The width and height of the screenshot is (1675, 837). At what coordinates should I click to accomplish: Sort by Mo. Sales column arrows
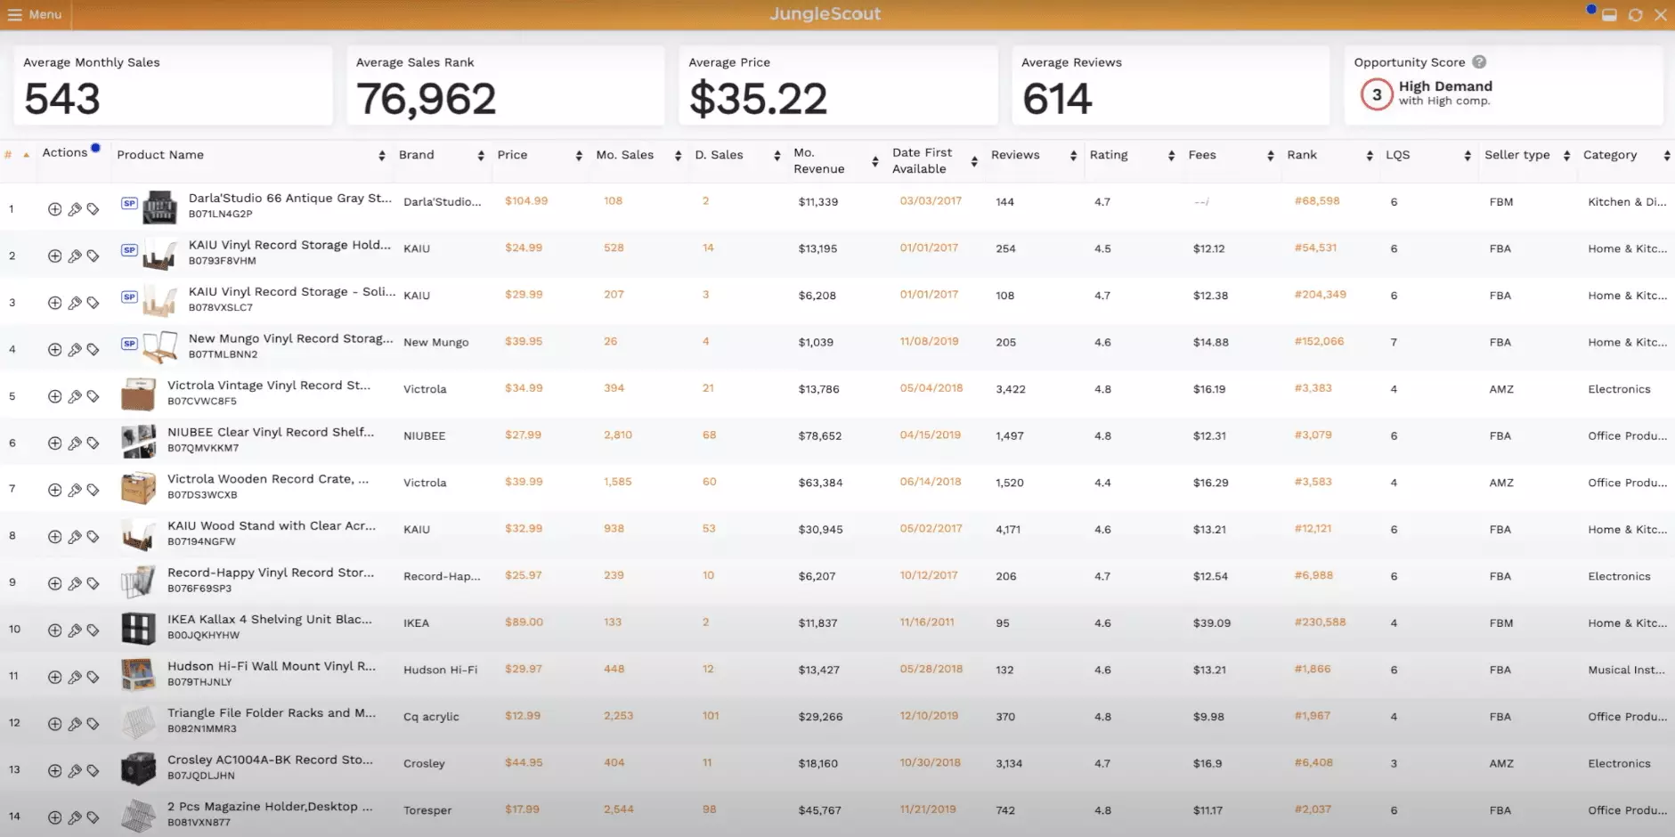click(679, 156)
